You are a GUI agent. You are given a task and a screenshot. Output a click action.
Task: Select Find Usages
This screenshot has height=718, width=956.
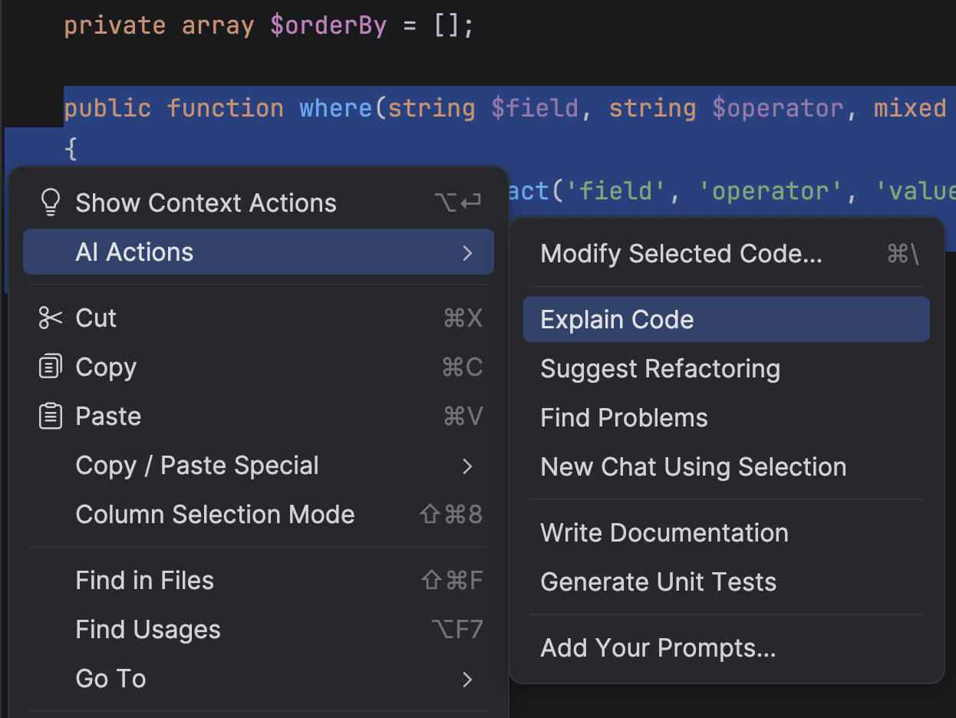148,629
